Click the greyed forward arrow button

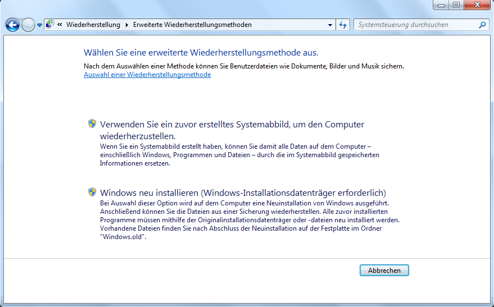pyautogui.click(x=28, y=25)
